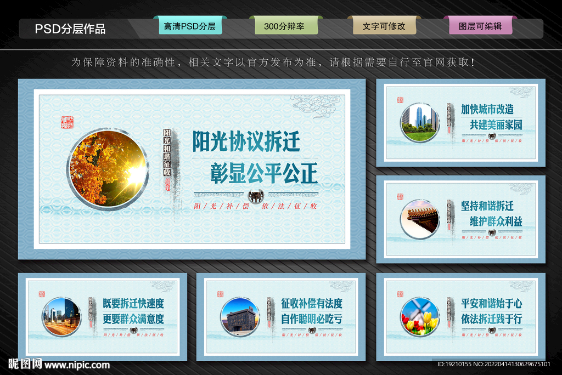This screenshot has width=562, height=375.
Task: Click the ding icon under 维护群众利益
Action: point(492,232)
